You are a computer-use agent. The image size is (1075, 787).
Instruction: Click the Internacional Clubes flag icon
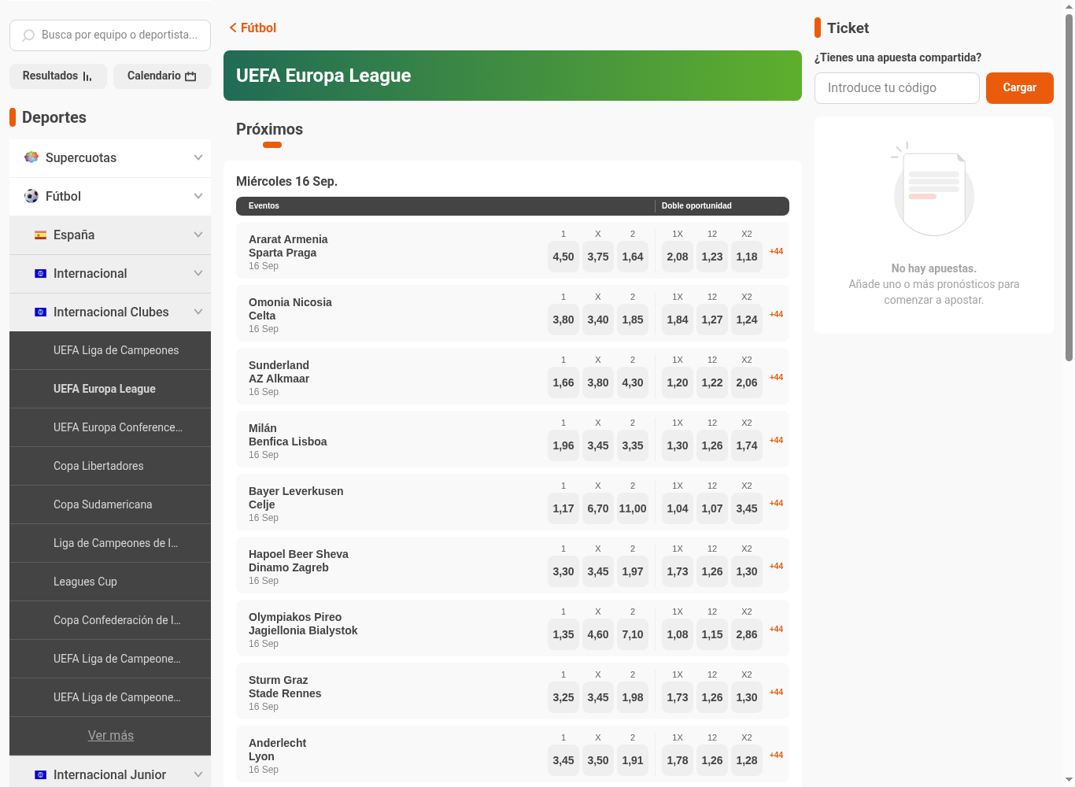coord(40,312)
